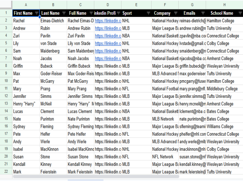Select the McGarry last name cell
The image size is (243, 181).
53,81
